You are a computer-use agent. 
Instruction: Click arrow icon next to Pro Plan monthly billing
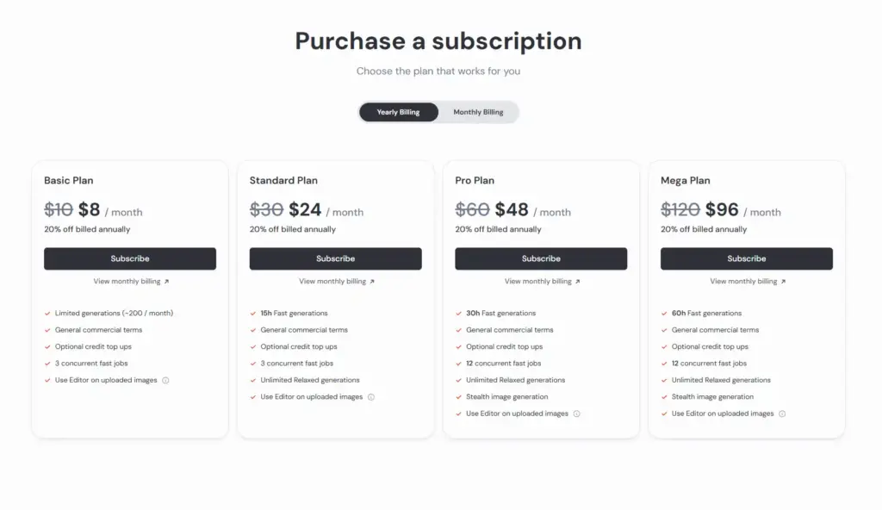coord(578,282)
